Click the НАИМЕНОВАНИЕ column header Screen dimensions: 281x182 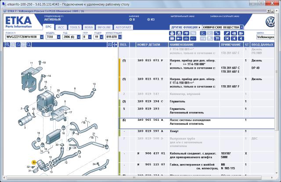194,45
